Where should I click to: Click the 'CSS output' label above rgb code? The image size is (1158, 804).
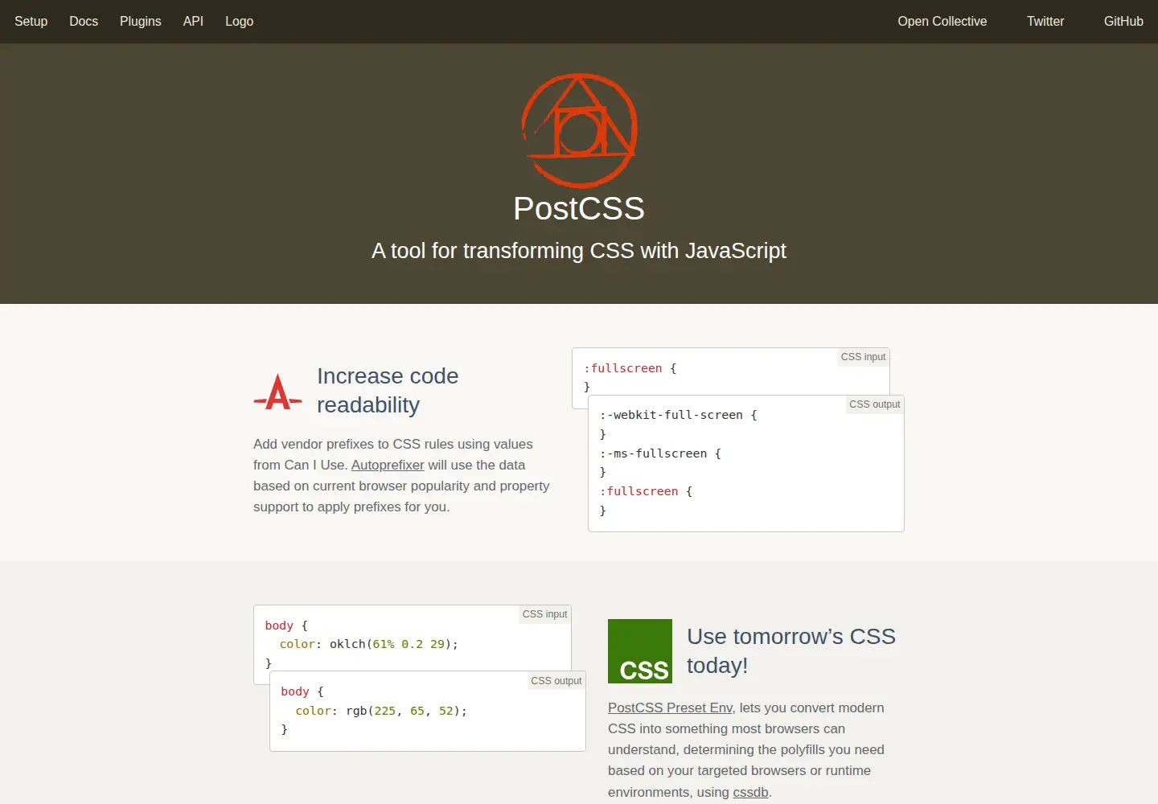556,681
